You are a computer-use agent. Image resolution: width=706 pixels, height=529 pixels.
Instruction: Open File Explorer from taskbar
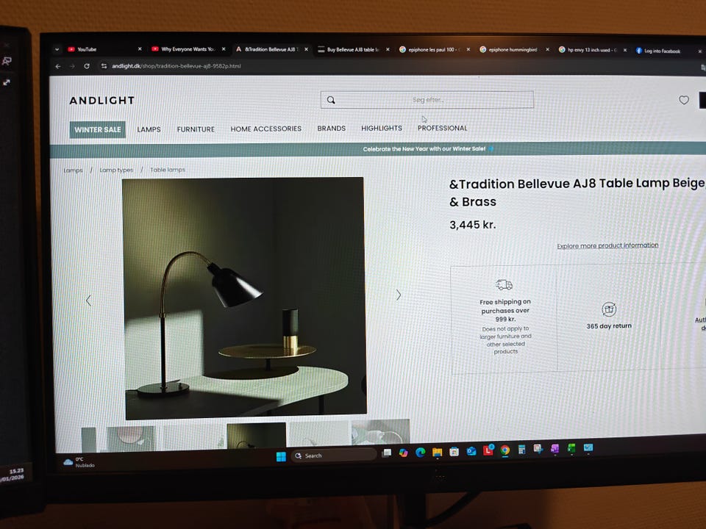tap(437, 452)
